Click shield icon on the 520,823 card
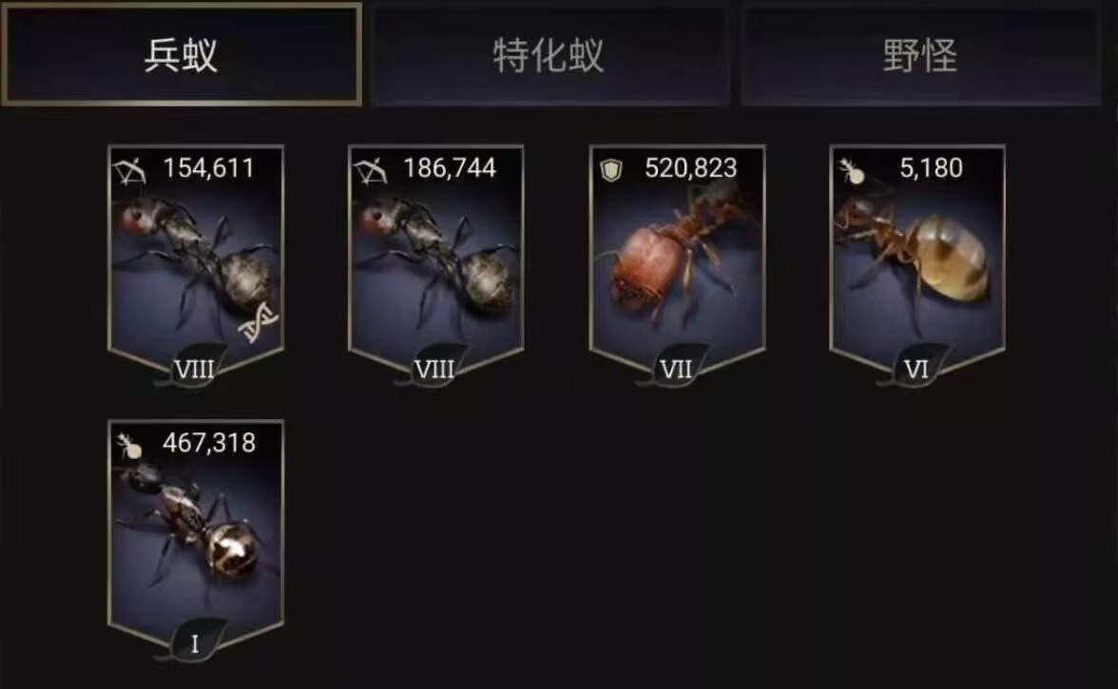Image resolution: width=1118 pixels, height=689 pixels. pyautogui.click(x=611, y=170)
